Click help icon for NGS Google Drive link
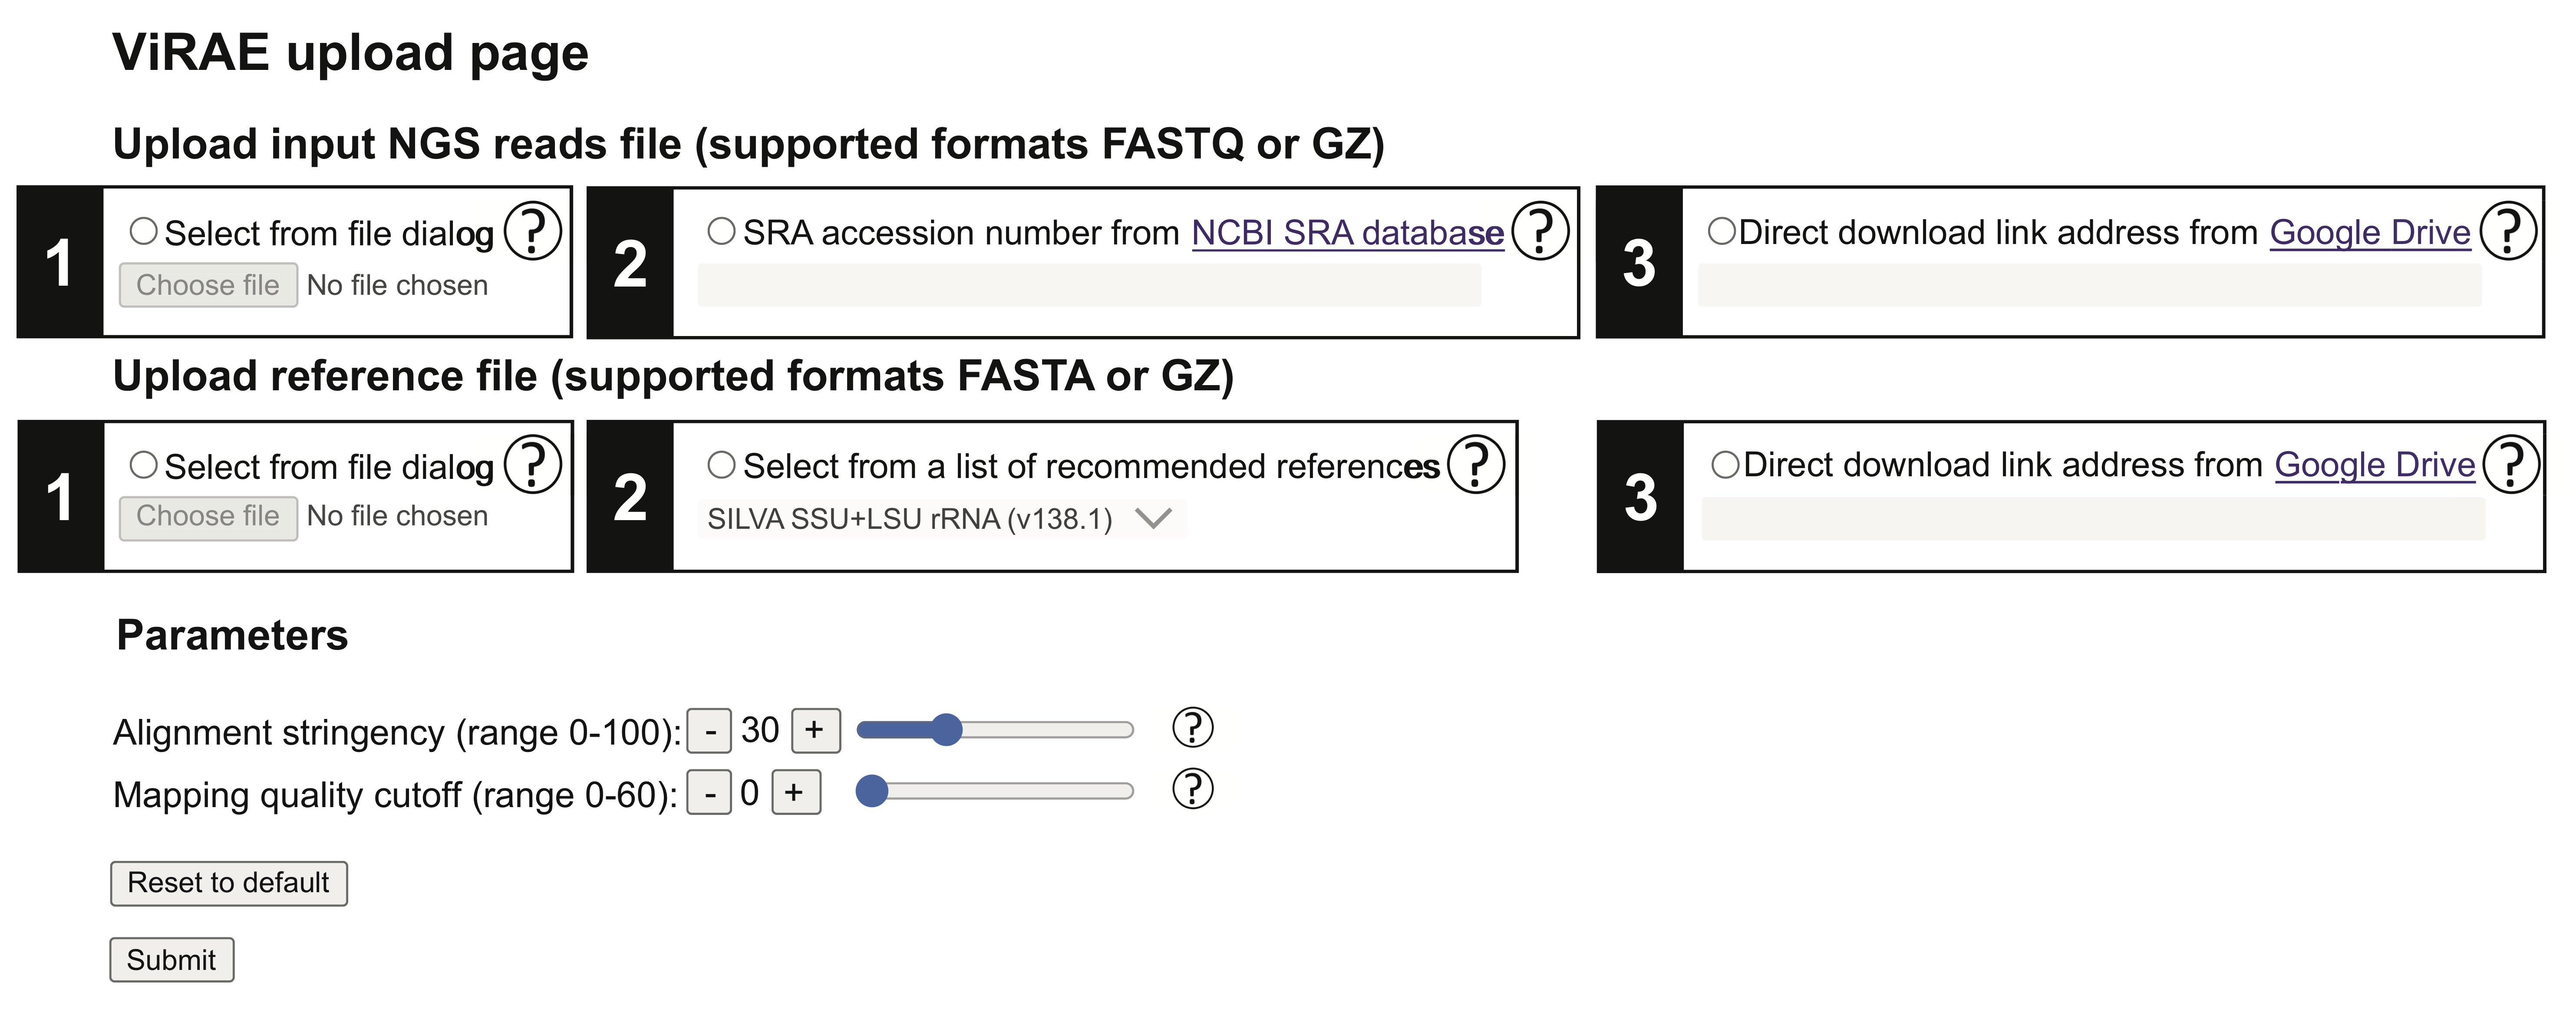This screenshot has width=2576, height=1032. (2508, 231)
